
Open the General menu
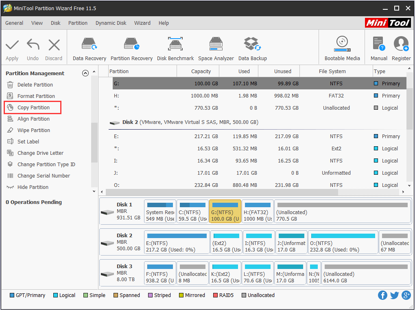click(14, 23)
